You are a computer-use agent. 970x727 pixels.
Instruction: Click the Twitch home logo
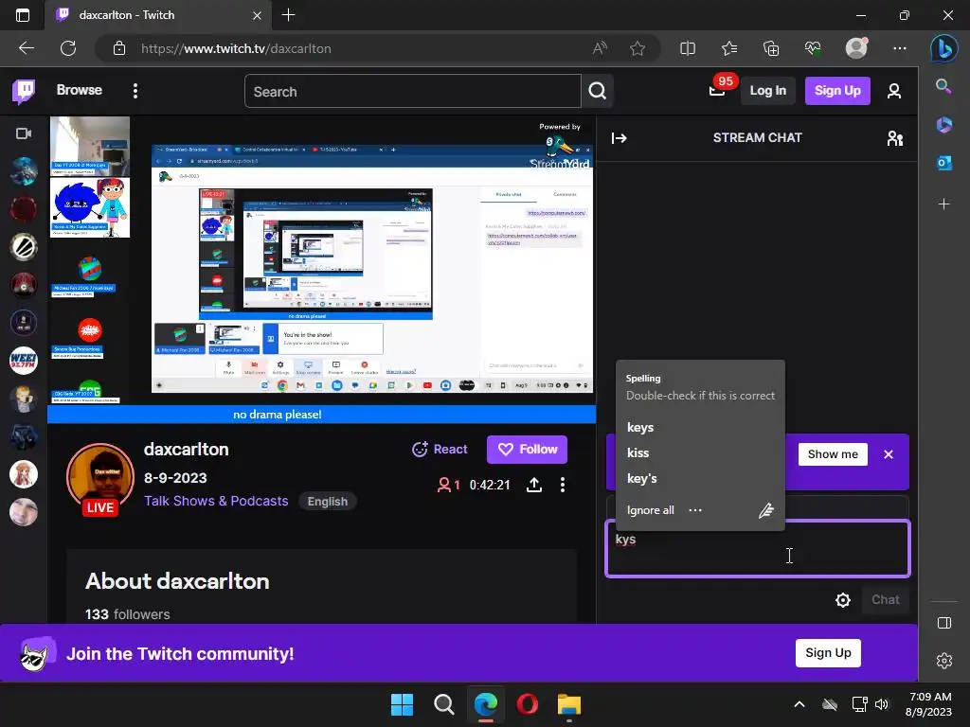tap(24, 92)
